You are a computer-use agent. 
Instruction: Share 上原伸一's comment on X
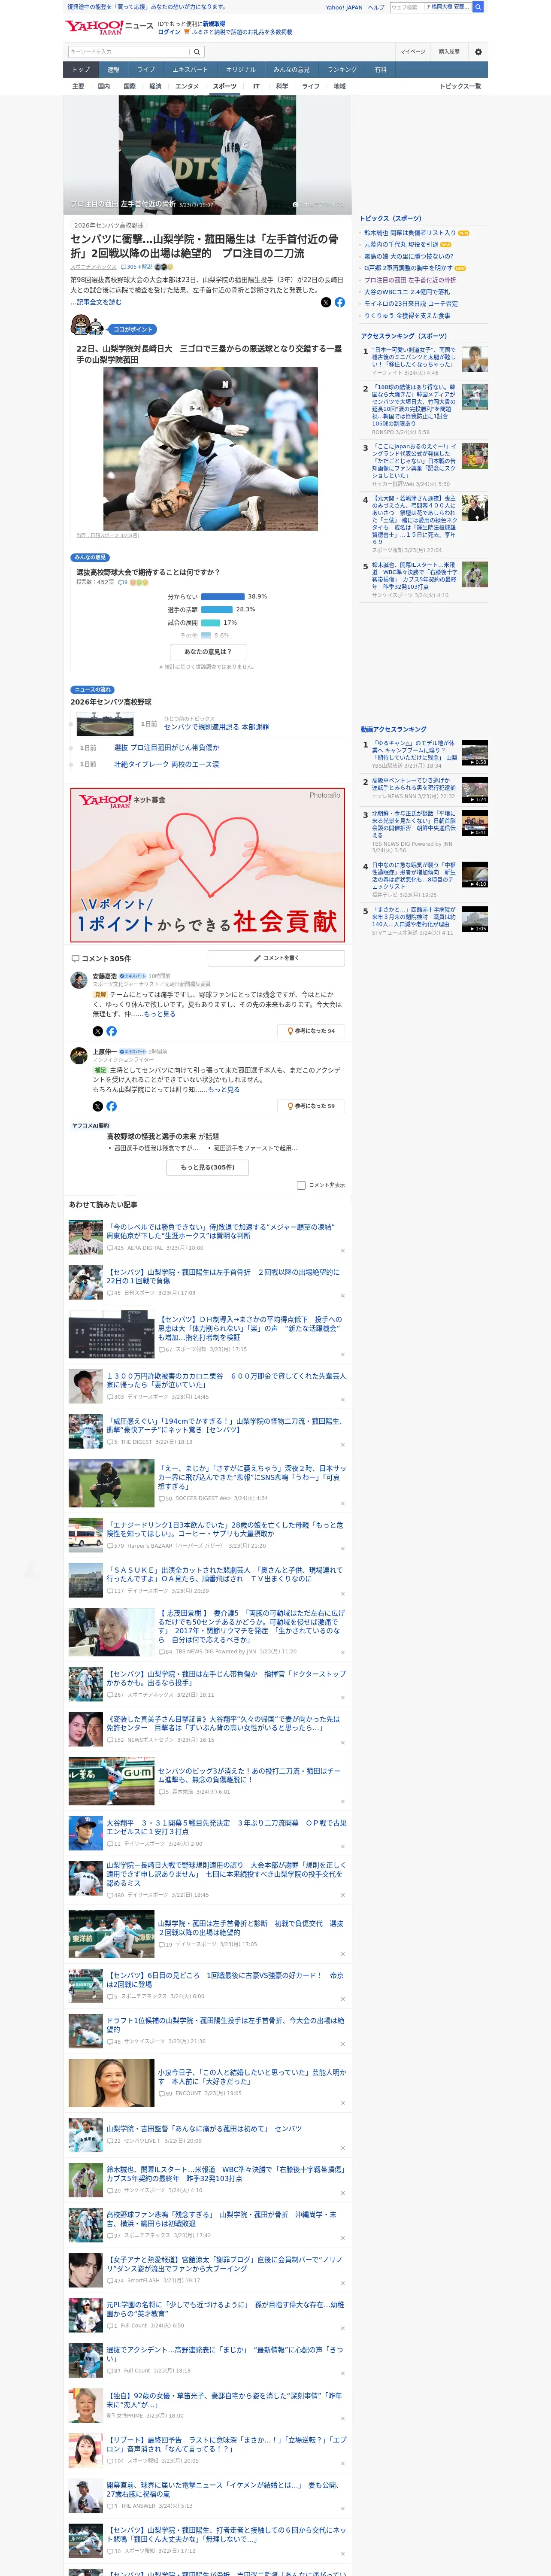point(98,1106)
